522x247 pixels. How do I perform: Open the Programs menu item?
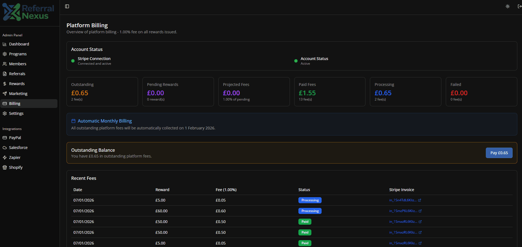point(29,54)
